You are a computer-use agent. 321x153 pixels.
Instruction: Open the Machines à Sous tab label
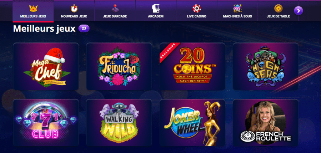click(237, 16)
